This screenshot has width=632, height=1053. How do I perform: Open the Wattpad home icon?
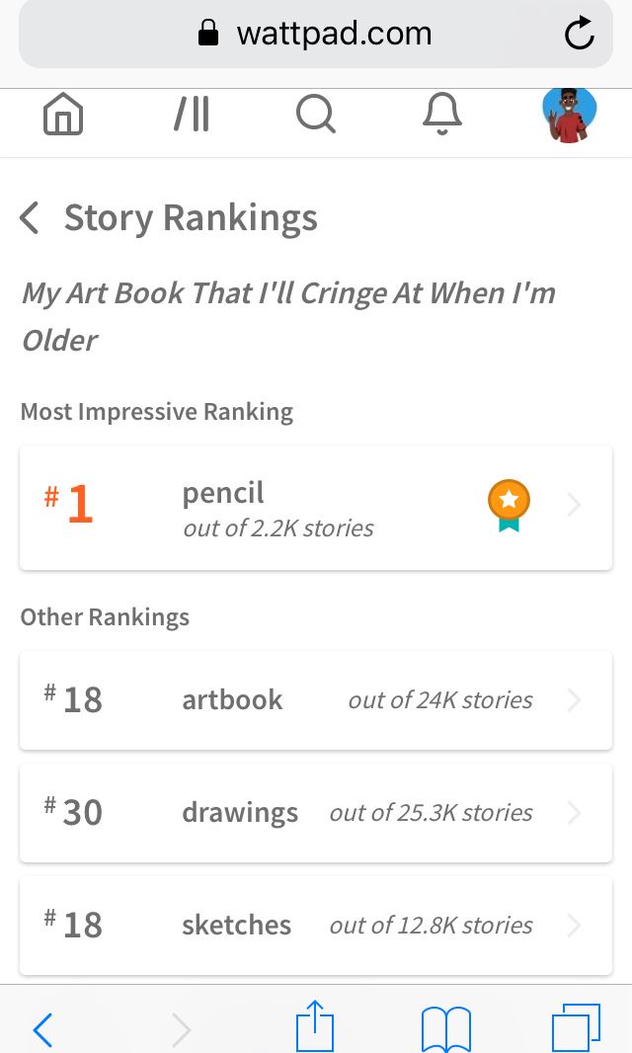click(63, 116)
